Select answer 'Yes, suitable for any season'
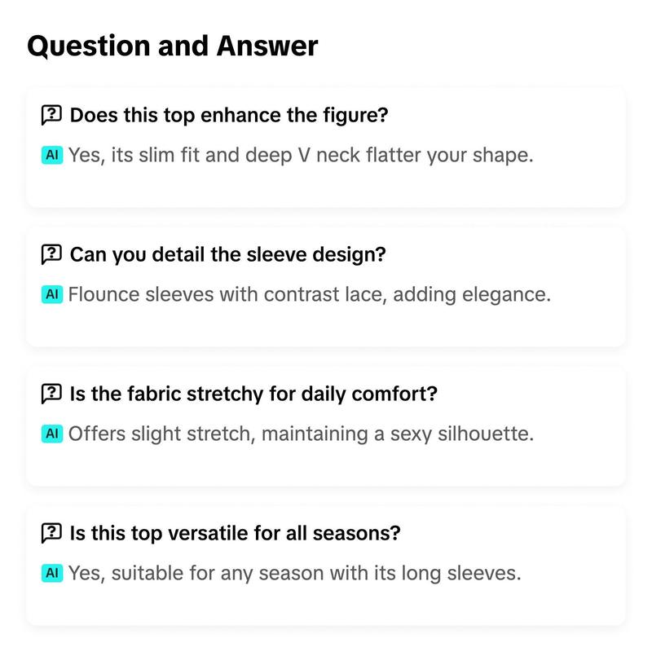Screen dimensions: 652x652 pyautogui.click(x=294, y=574)
